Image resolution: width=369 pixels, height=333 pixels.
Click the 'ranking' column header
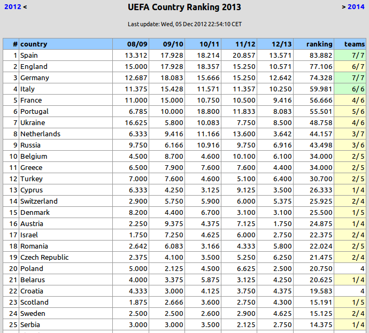point(314,44)
